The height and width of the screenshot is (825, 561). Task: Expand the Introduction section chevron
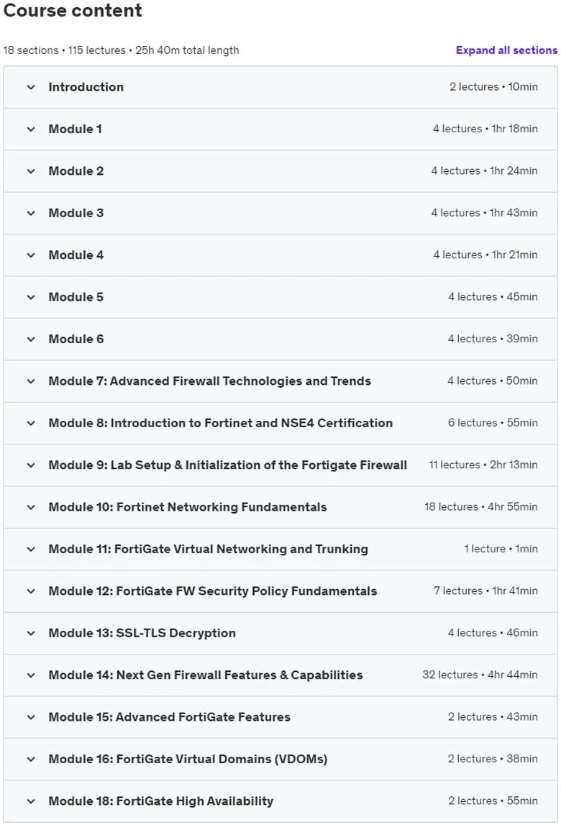click(31, 87)
